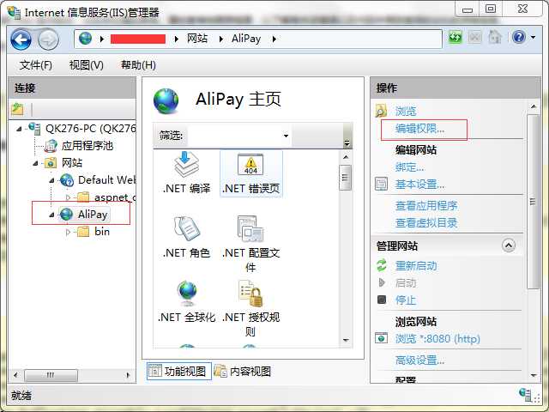Image resolution: width=549 pixels, height=412 pixels.
Task: Collapse the QK276-PC server node
Action: 19,129
